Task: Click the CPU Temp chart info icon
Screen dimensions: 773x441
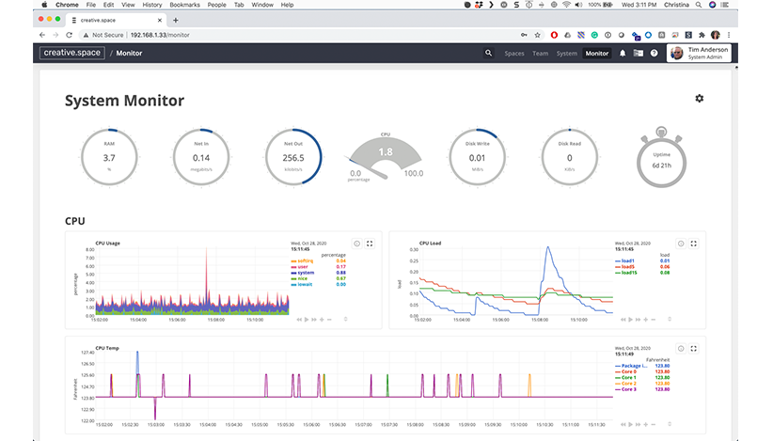Action: 681,348
